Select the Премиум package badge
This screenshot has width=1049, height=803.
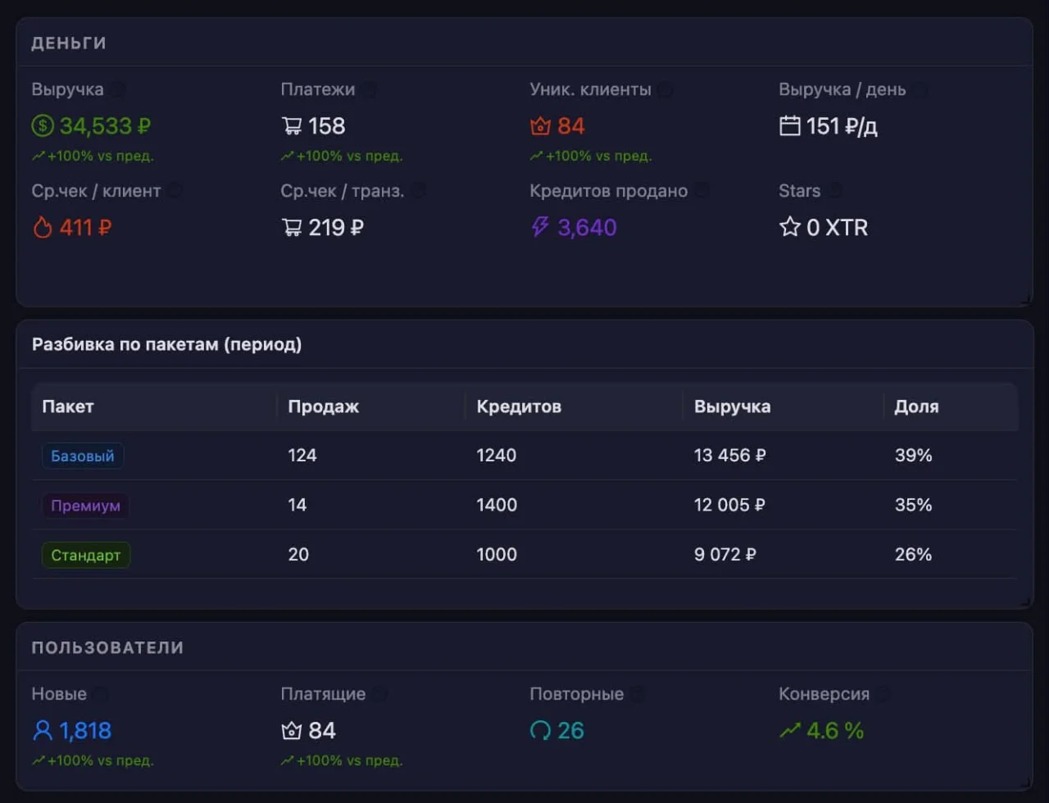pyautogui.click(x=85, y=506)
